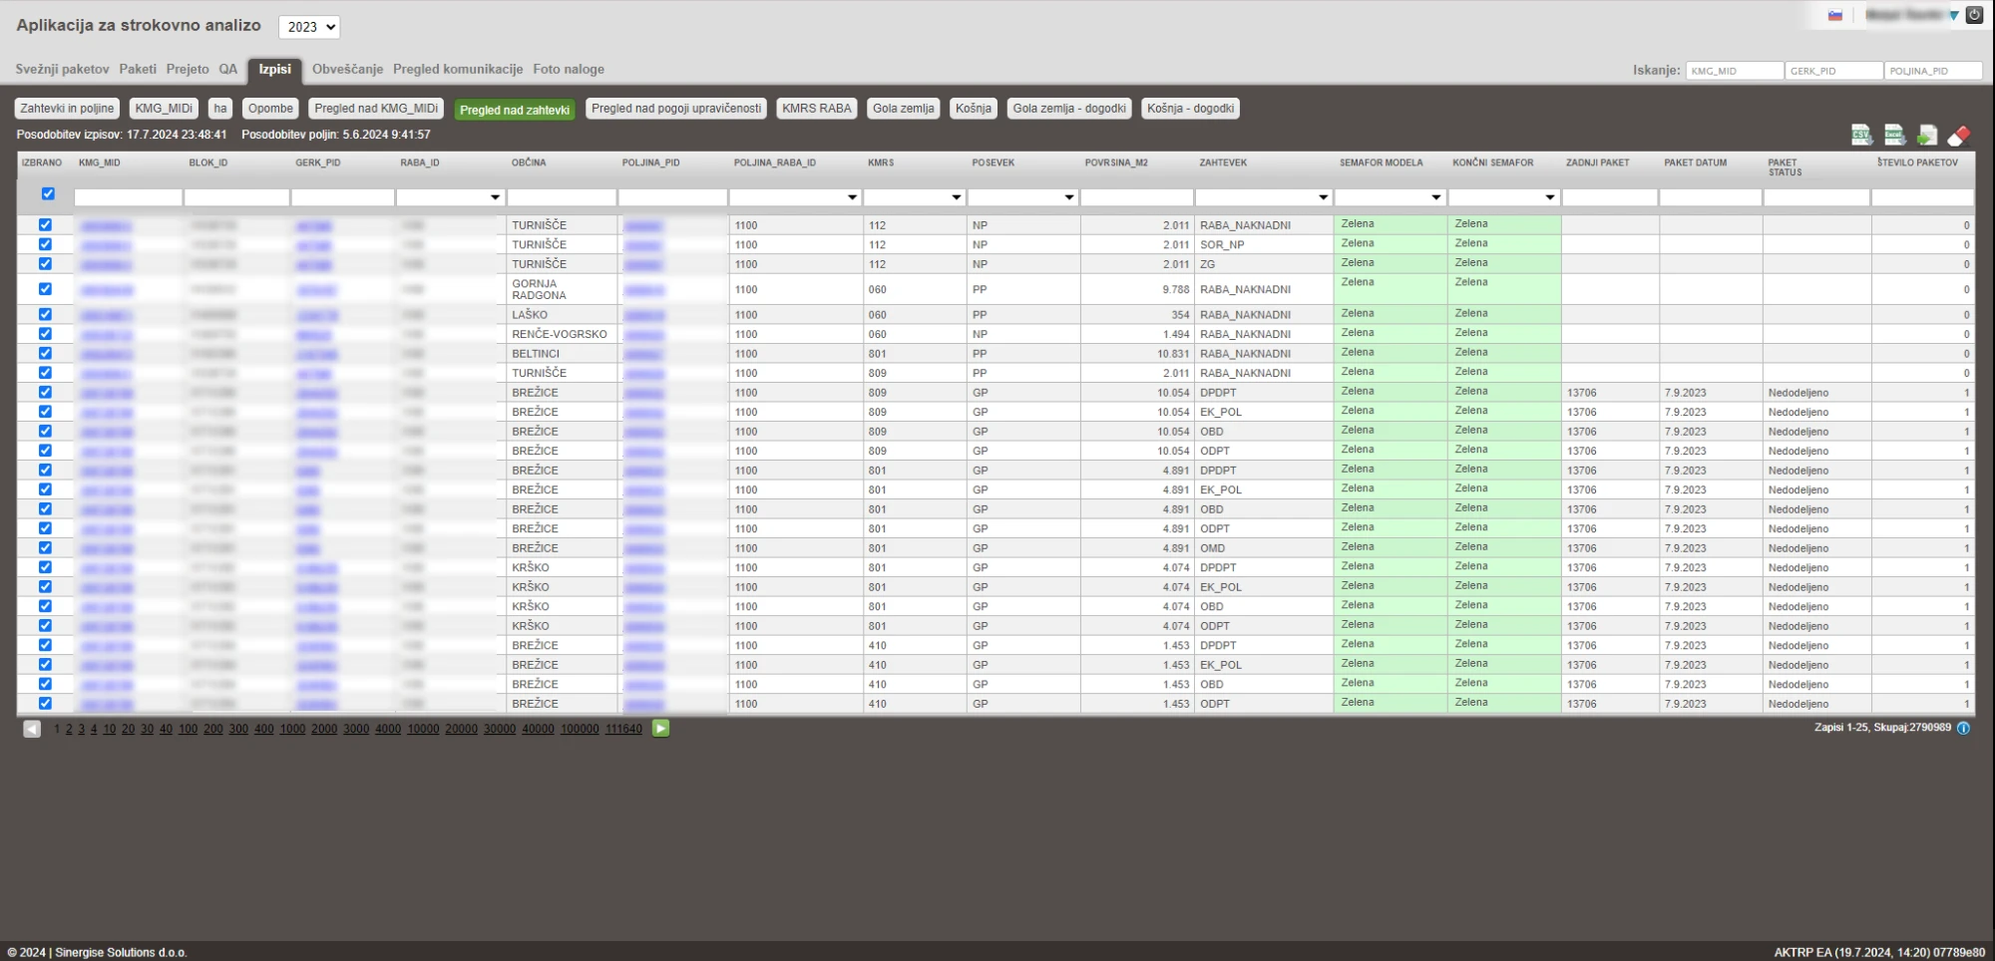Uncheck the GORNJA RADGONA row checkbox
The image size is (1995, 961).
click(45, 289)
